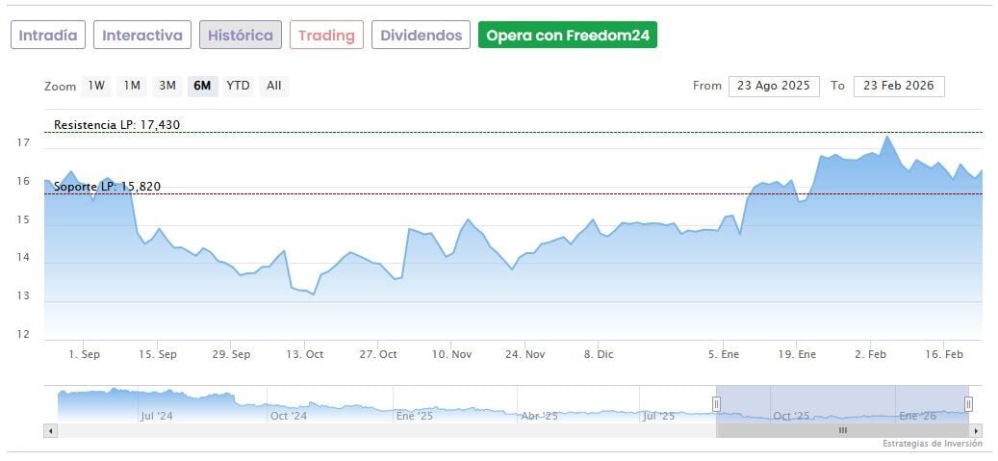Select the 6M zoom option
Screen dimensions: 998x461
point(202,86)
